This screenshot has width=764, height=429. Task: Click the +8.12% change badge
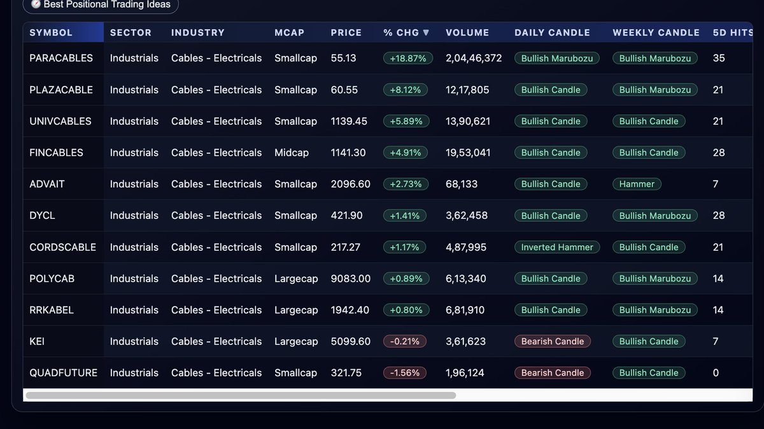(x=406, y=90)
